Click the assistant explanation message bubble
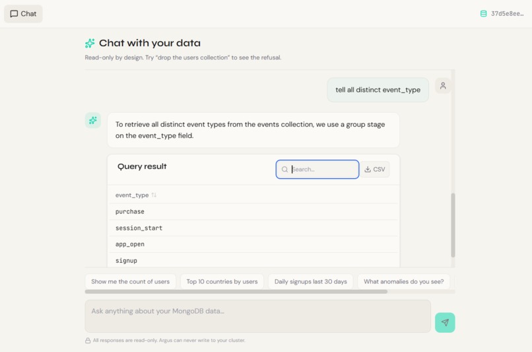532x352 pixels. click(253, 130)
